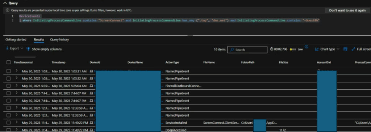Check the first NamedPipeEvent row checkbox
The height and width of the screenshot is (132, 371).
pos(9,71)
